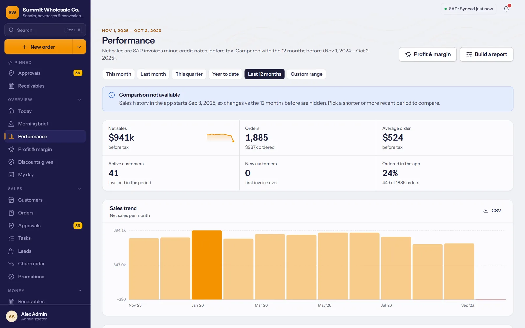Select the Custom range period
Image resolution: width=525 pixels, height=328 pixels.
pos(306,74)
